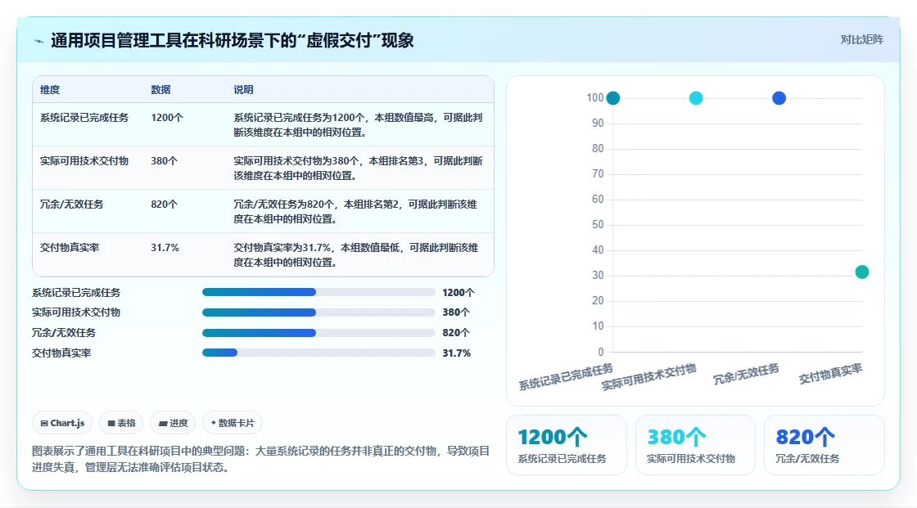Click the 实际可用技术交付物 progress bar

coord(318,312)
